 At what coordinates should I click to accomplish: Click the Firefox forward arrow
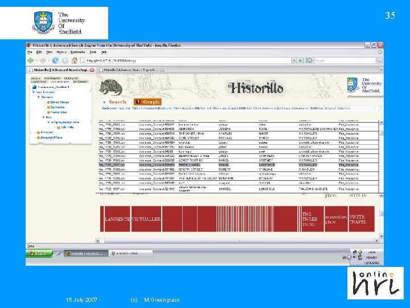click(43, 60)
